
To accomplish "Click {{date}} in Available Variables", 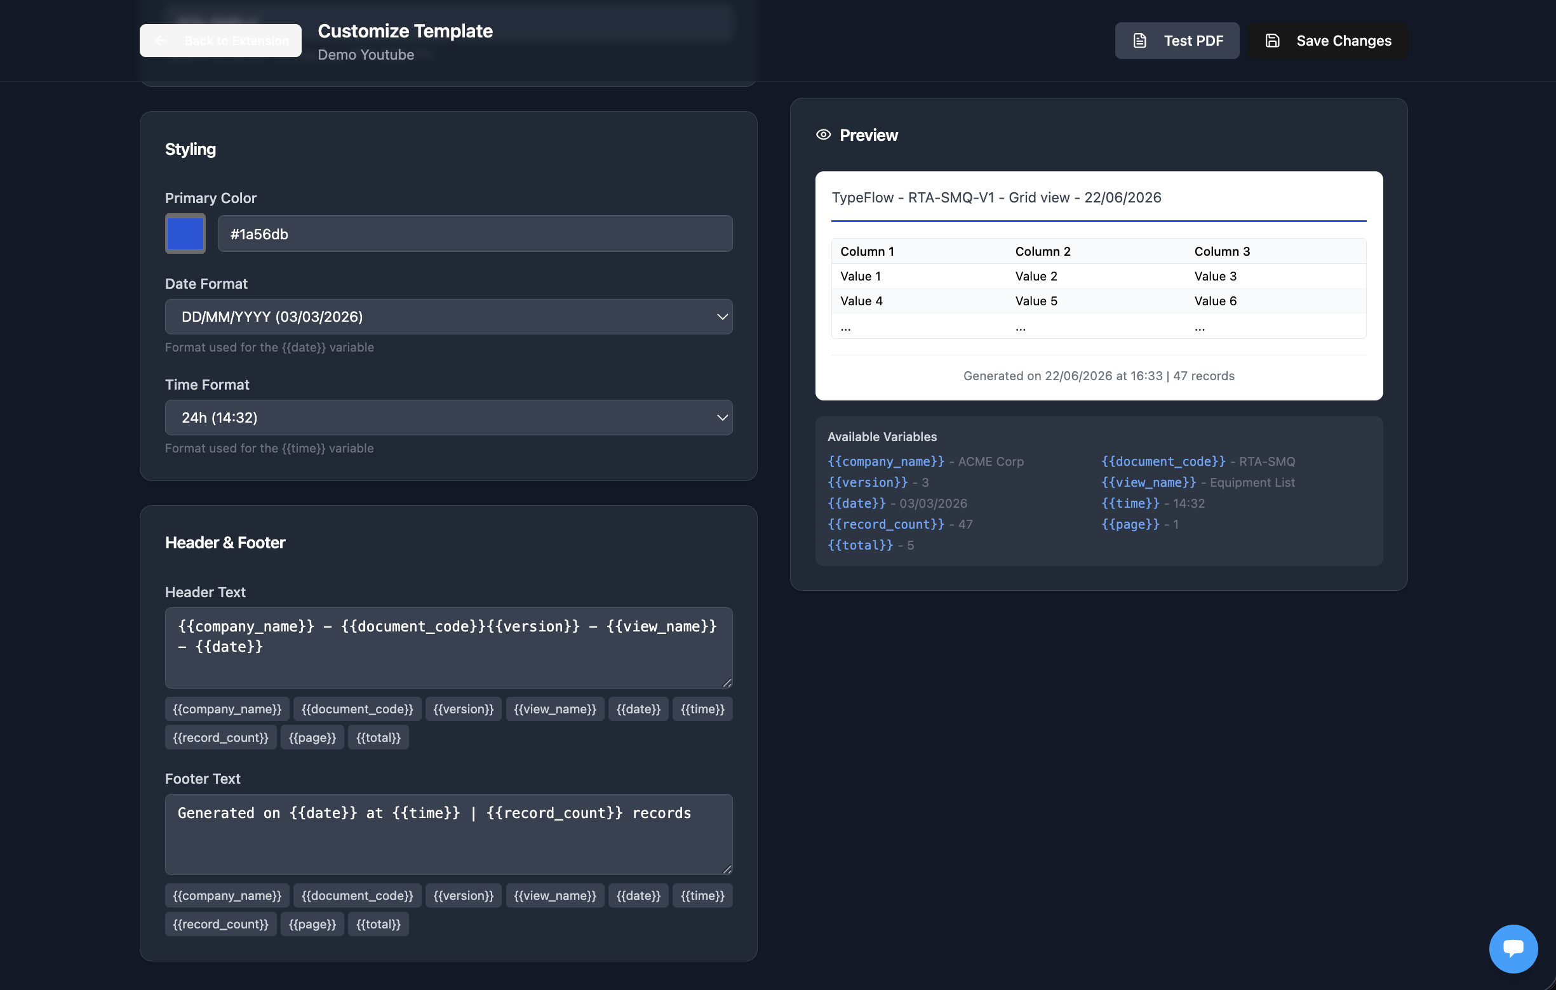I will [857, 503].
